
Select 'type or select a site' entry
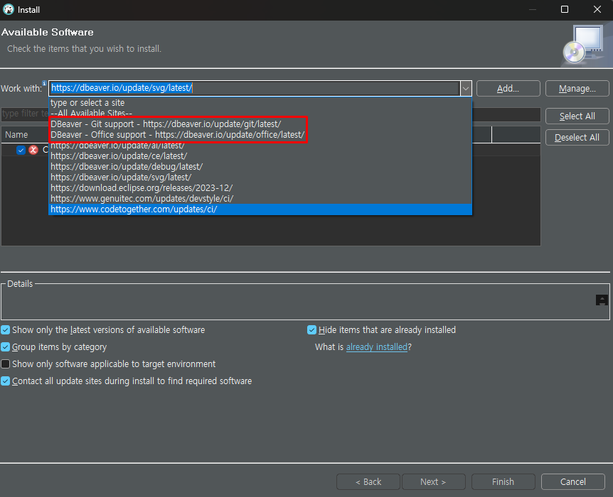pyautogui.click(x=260, y=103)
